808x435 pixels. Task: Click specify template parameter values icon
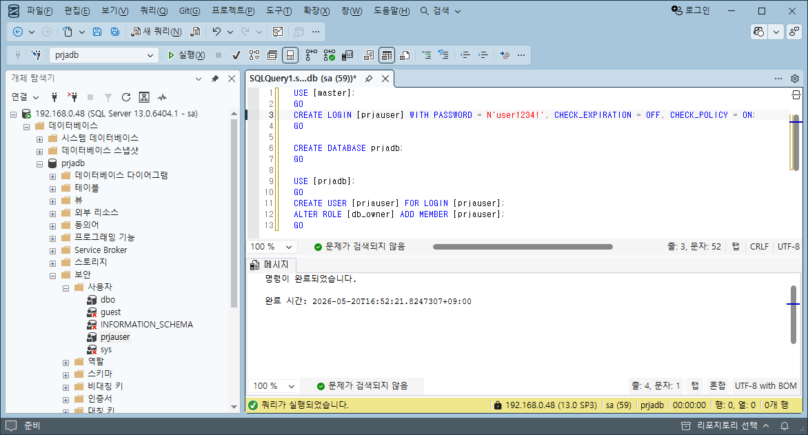click(x=505, y=55)
